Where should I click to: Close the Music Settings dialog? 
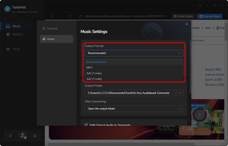187,24
